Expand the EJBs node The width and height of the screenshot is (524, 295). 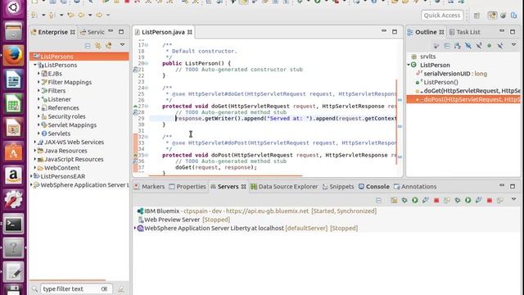pyautogui.click(x=38, y=73)
